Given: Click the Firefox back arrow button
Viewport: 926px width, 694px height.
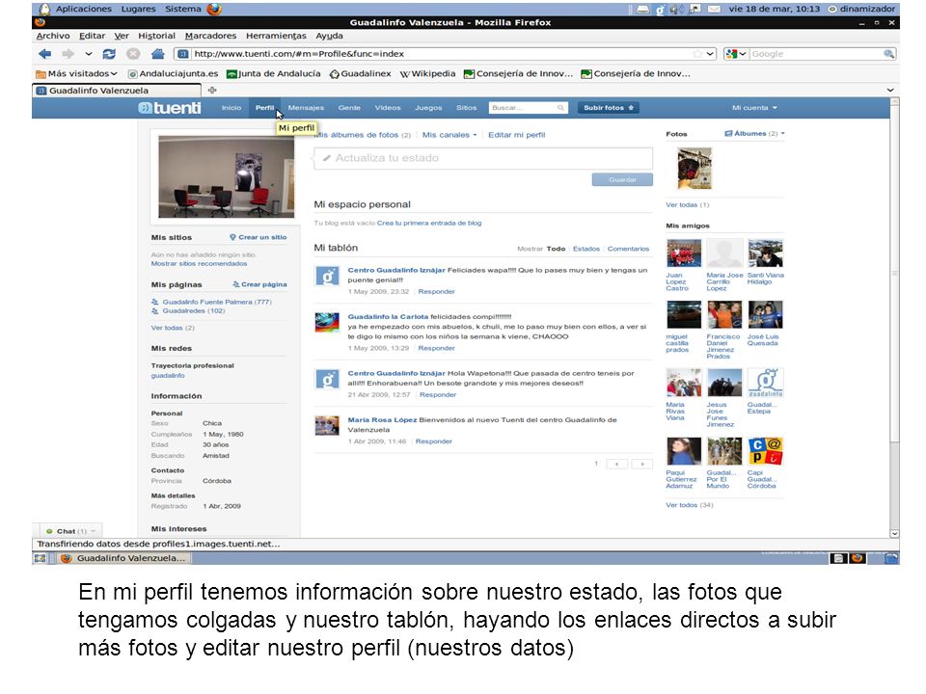Looking at the screenshot, I should click(45, 54).
